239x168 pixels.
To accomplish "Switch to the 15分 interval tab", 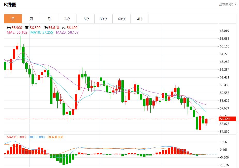I will point(85,19).
